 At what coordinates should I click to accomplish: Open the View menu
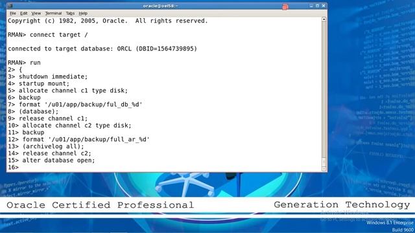point(36,13)
